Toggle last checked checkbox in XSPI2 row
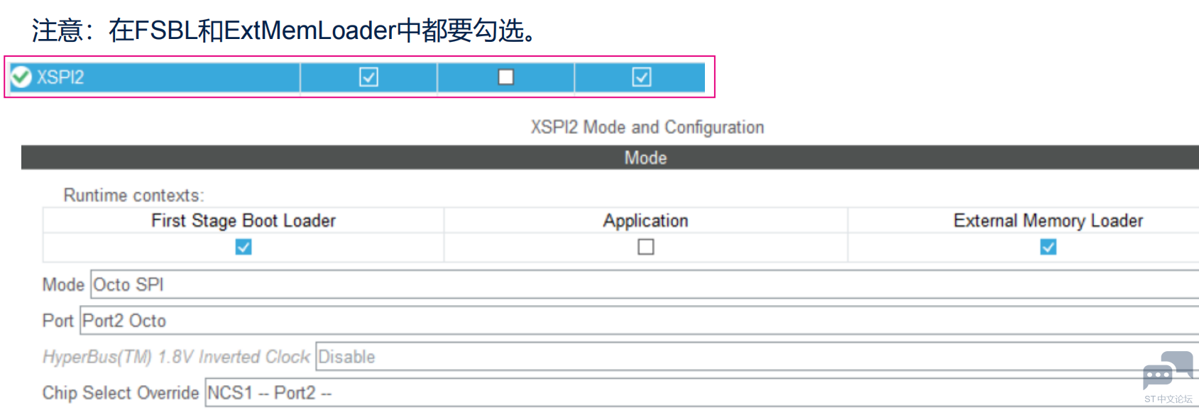1199x410 pixels. coord(642,77)
